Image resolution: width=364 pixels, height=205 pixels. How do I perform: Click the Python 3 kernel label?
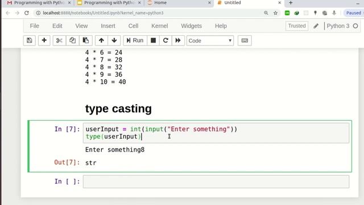338,26
